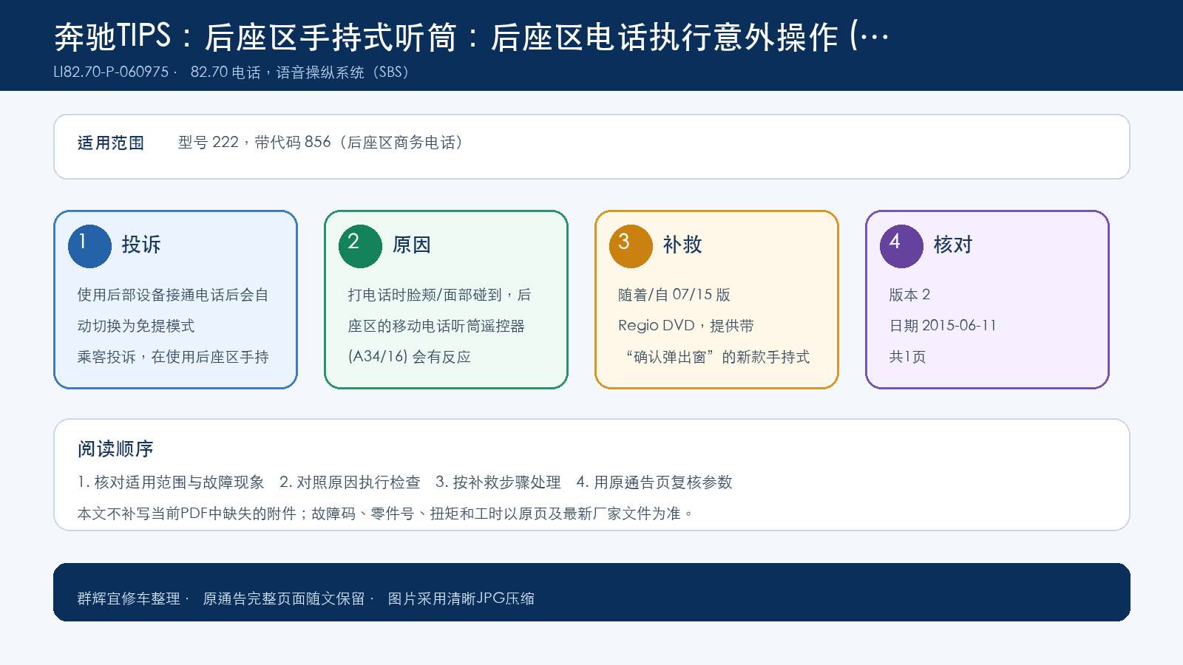Click the 适用范围 label
Viewport: 1183px width, 665px height.
click(x=111, y=143)
